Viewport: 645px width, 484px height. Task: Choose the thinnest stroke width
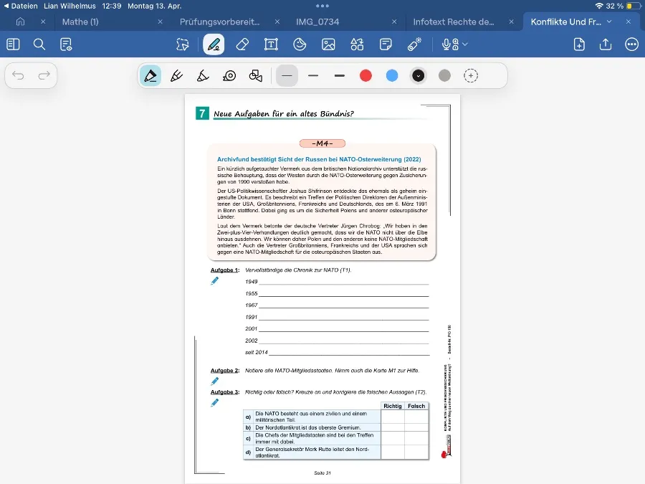pyautogui.click(x=287, y=76)
